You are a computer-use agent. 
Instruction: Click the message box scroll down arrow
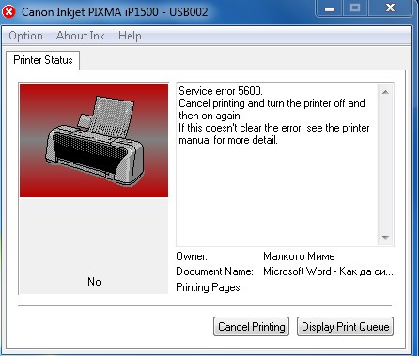click(385, 238)
